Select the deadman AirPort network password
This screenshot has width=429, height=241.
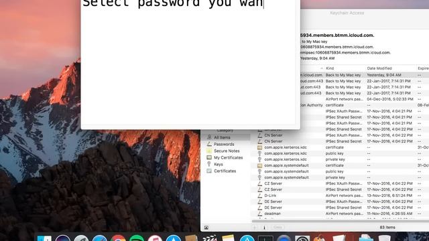[x=340, y=214]
